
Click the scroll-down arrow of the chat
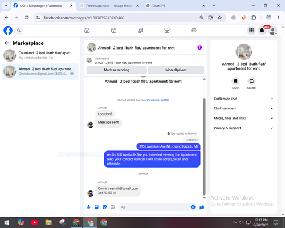pyautogui.click(x=204, y=198)
